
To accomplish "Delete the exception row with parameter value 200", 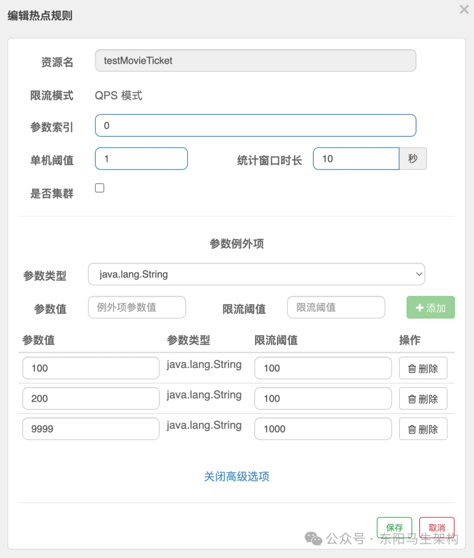I will point(423,398).
